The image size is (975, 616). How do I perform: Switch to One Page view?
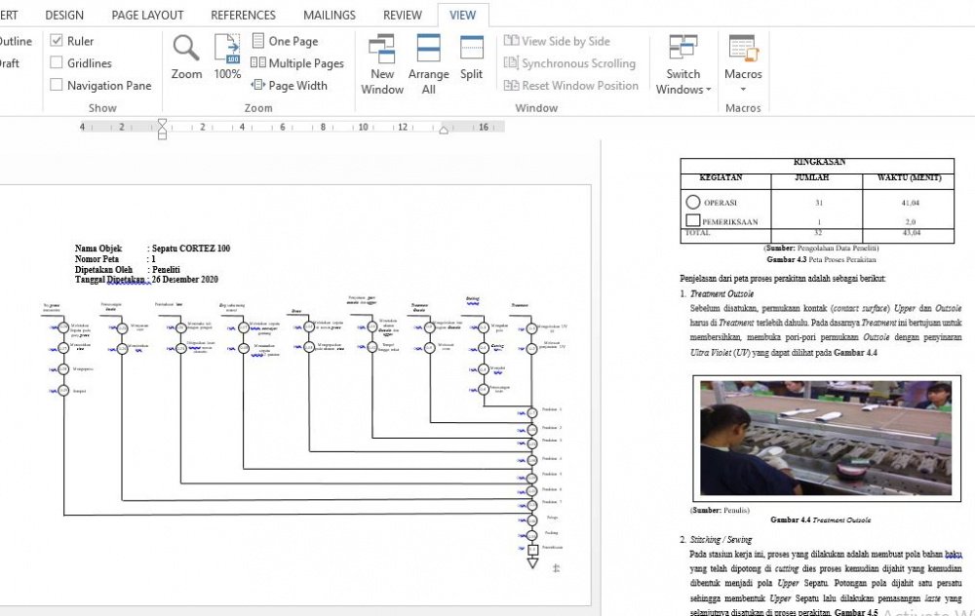286,41
